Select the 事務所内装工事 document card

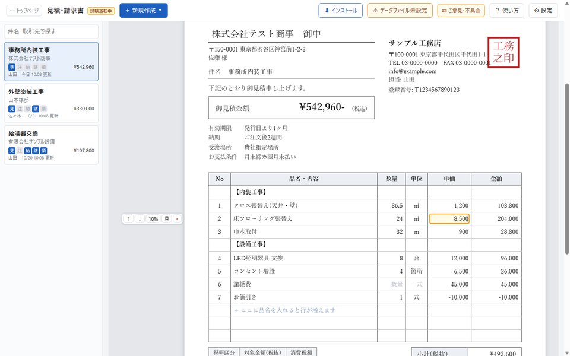pyautogui.click(x=51, y=61)
